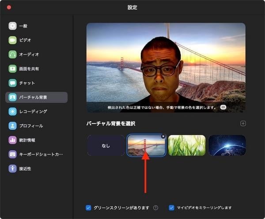Screen dimensions: 265x219
Task: Choose the Earth from space background
Action: pos(227,146)
